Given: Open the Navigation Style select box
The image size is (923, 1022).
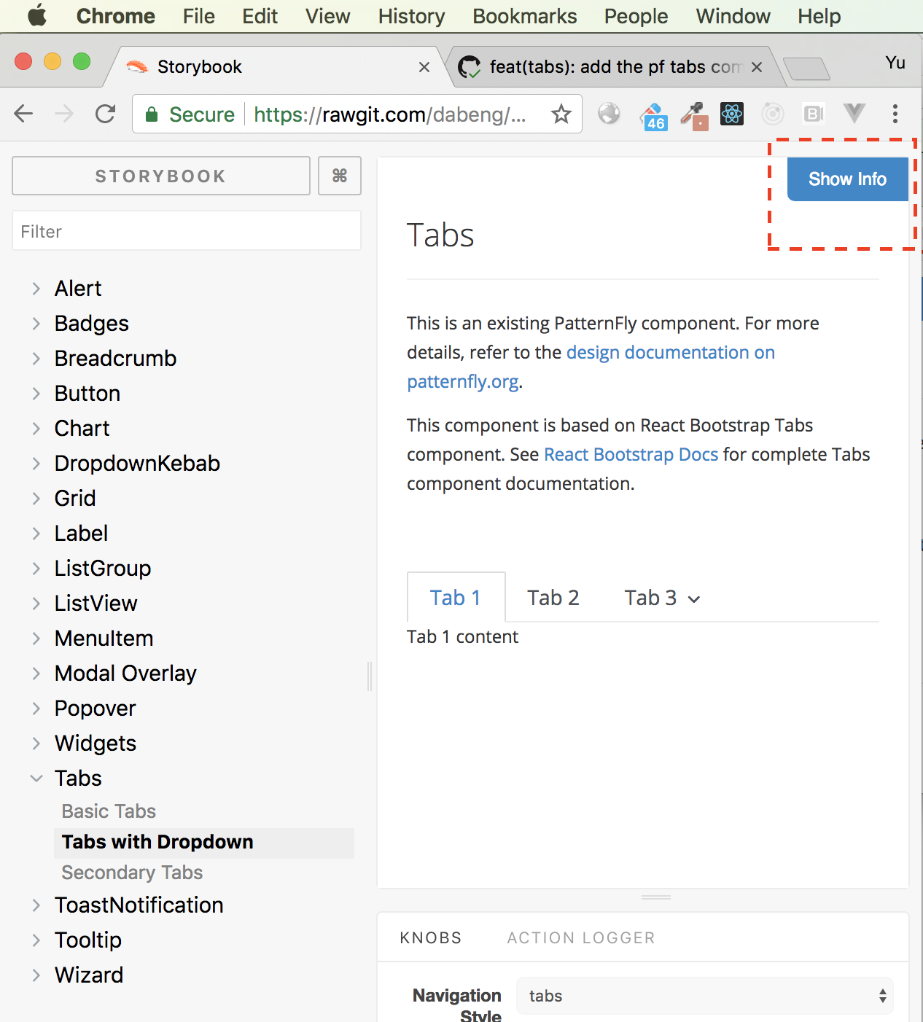Looking at the screenshot, I should [705, 996].
